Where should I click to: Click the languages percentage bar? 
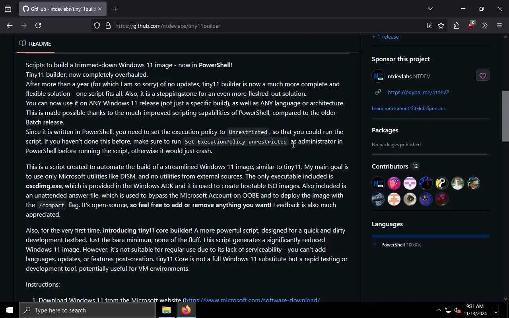pyautogui.click(x=431, y=236)
